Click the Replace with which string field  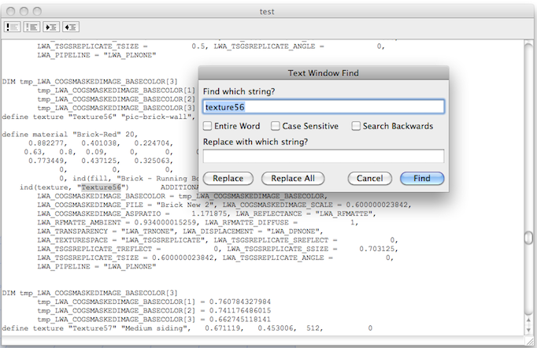[x=324, y=156]
